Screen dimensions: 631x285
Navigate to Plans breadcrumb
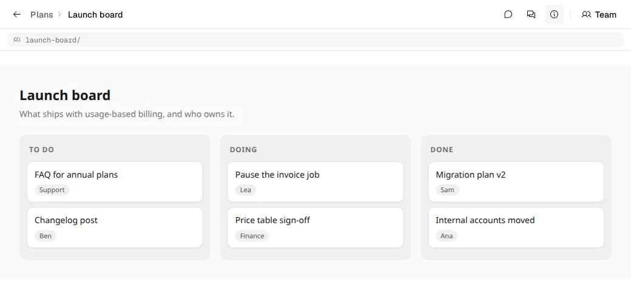point(41,15)
